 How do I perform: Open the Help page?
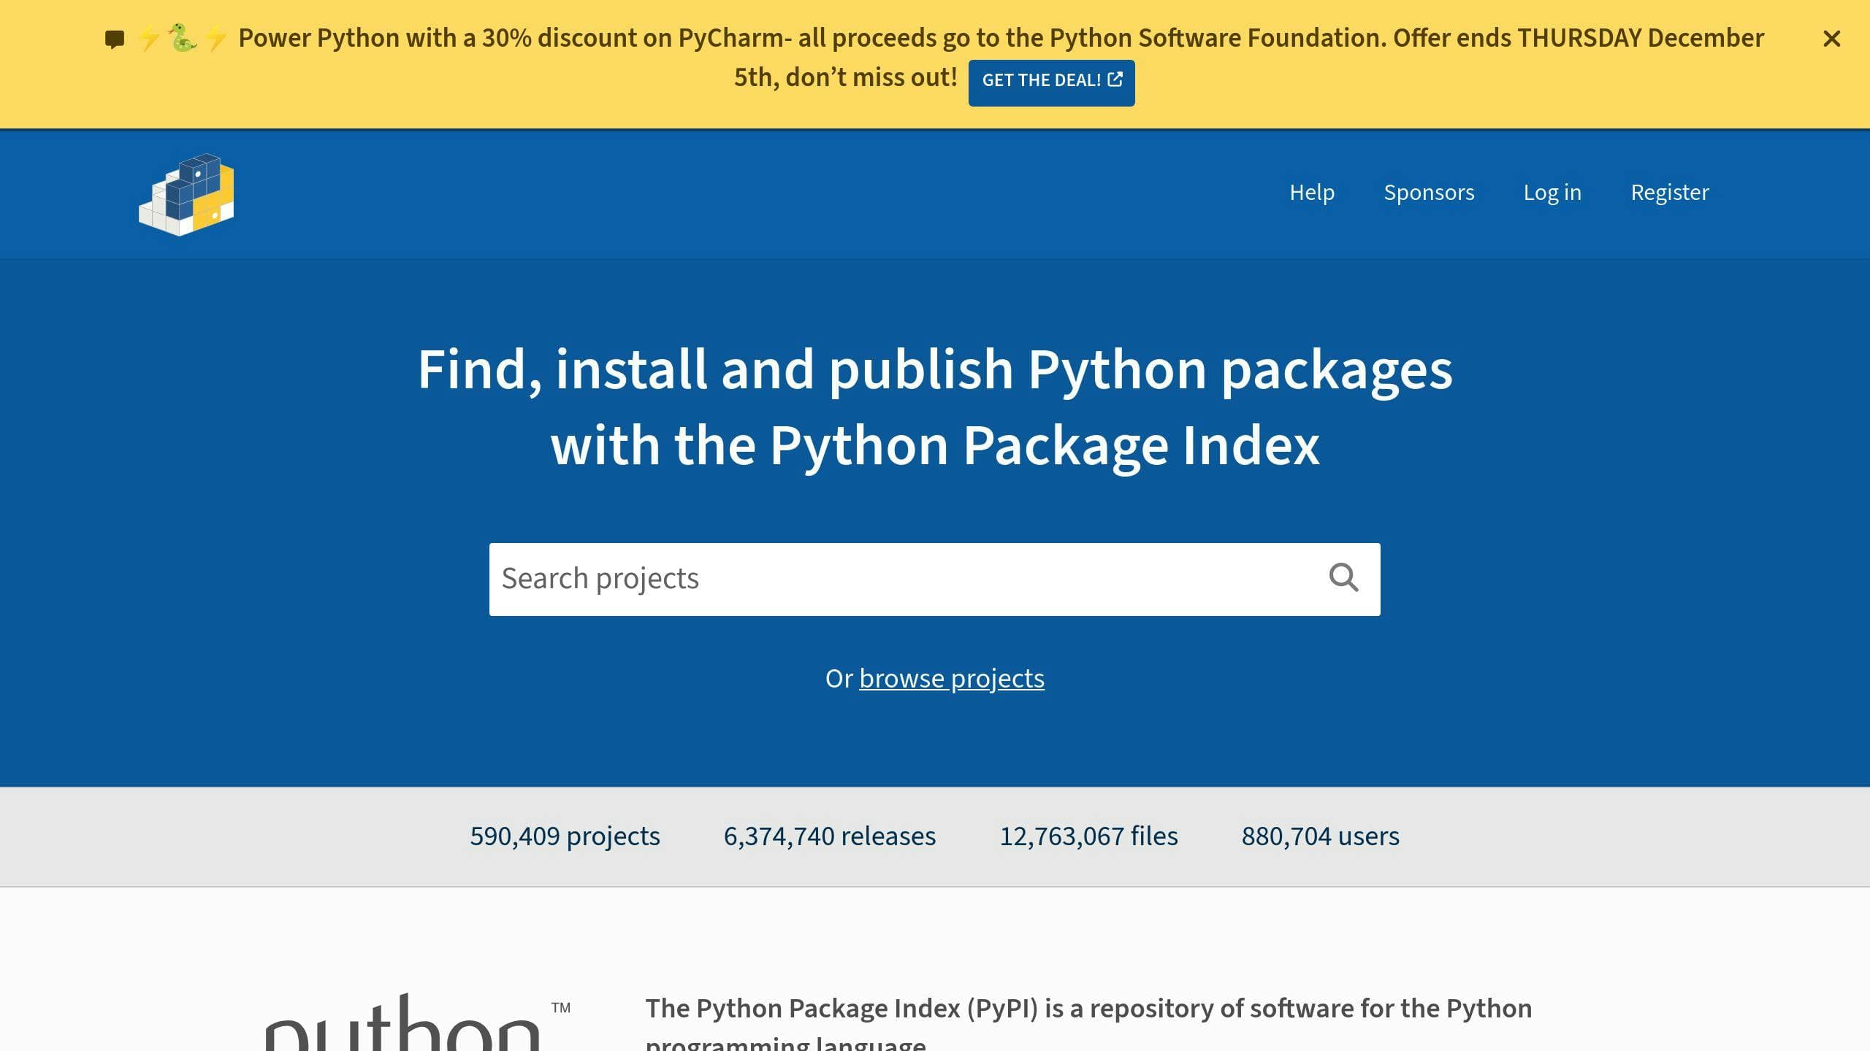pos(1312,193)
